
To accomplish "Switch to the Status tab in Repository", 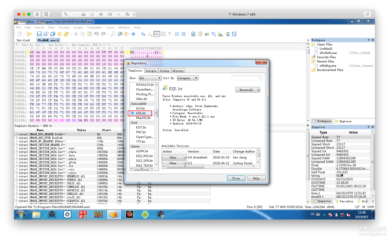I will (164, 71).
